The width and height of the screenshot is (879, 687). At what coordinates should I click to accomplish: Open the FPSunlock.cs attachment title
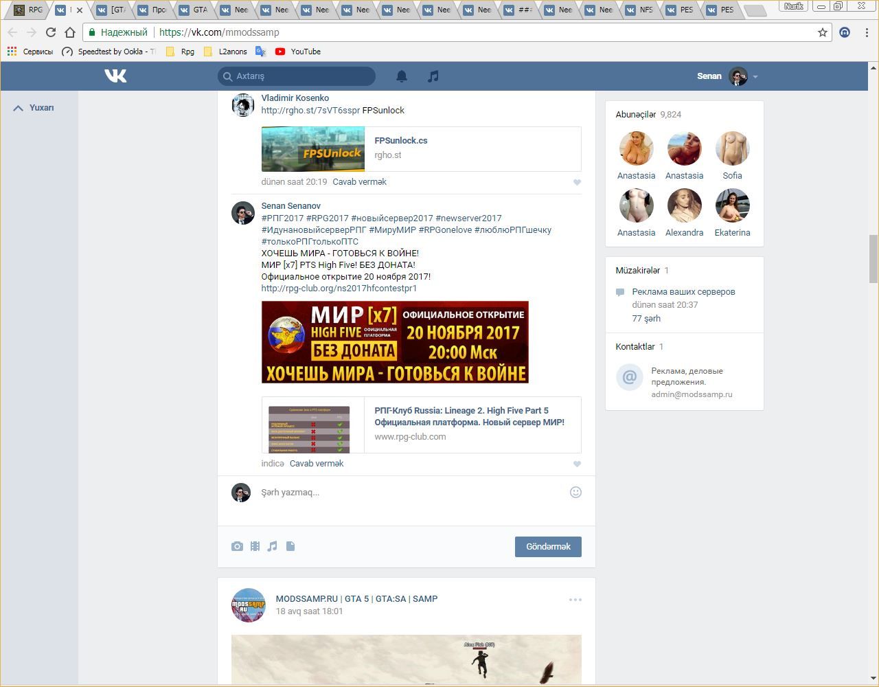(401, 140)
